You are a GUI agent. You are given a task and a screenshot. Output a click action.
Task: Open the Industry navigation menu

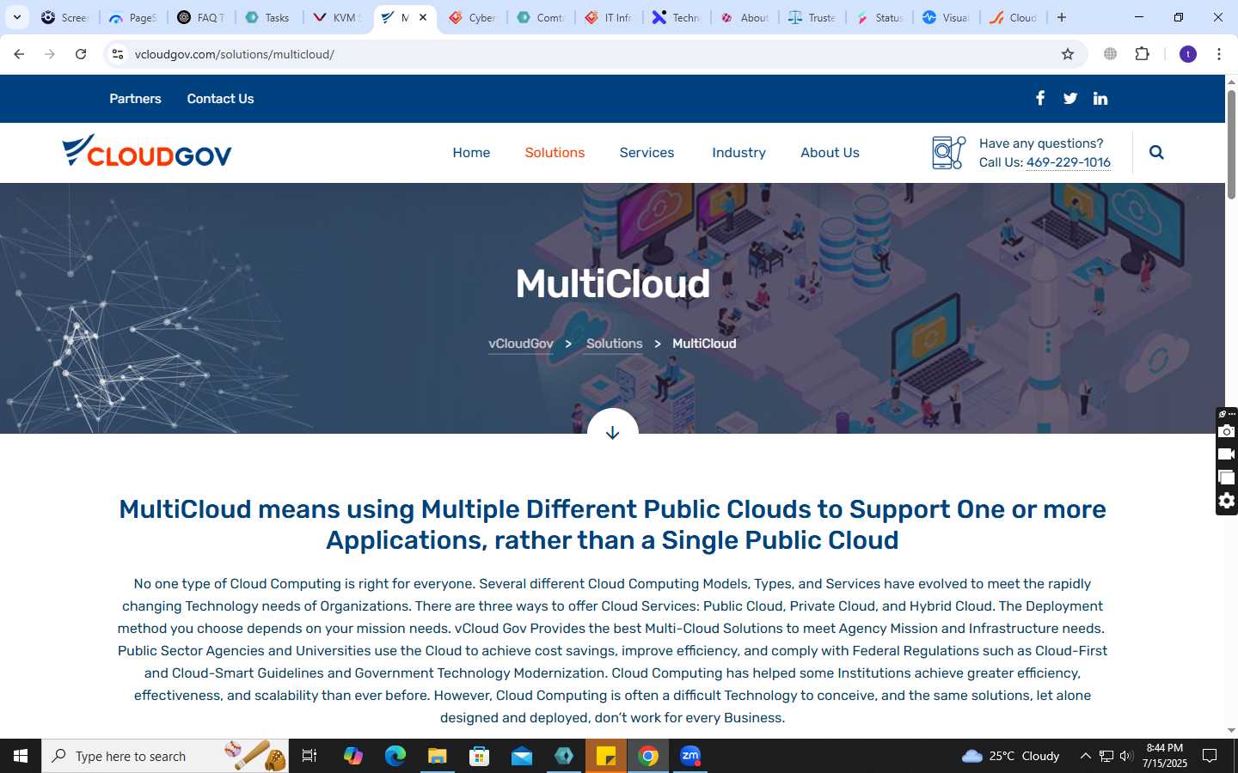pos(739,152)
